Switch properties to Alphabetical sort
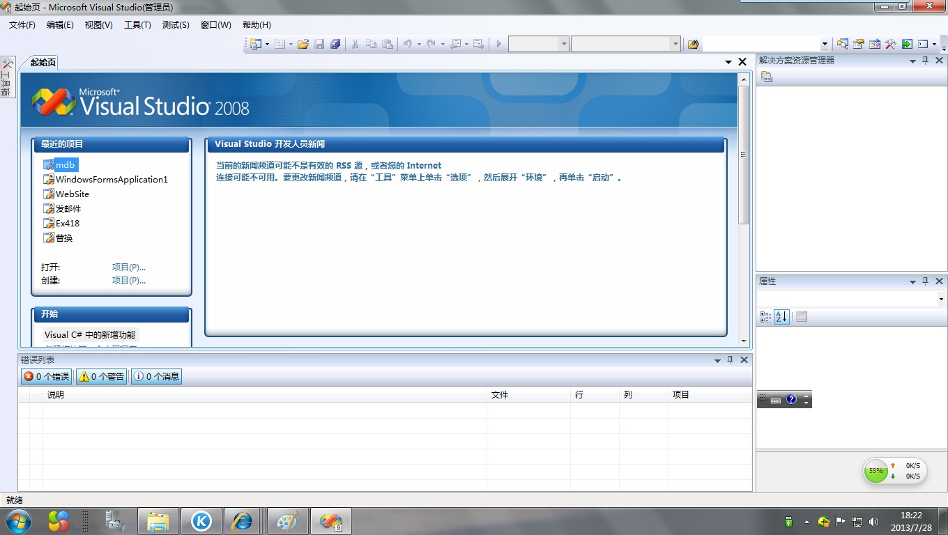This screenshot has width=948, height=535. click(781, 317)
